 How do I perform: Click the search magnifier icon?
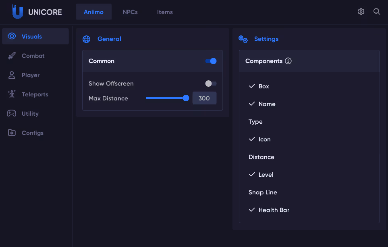click(377, 12)
